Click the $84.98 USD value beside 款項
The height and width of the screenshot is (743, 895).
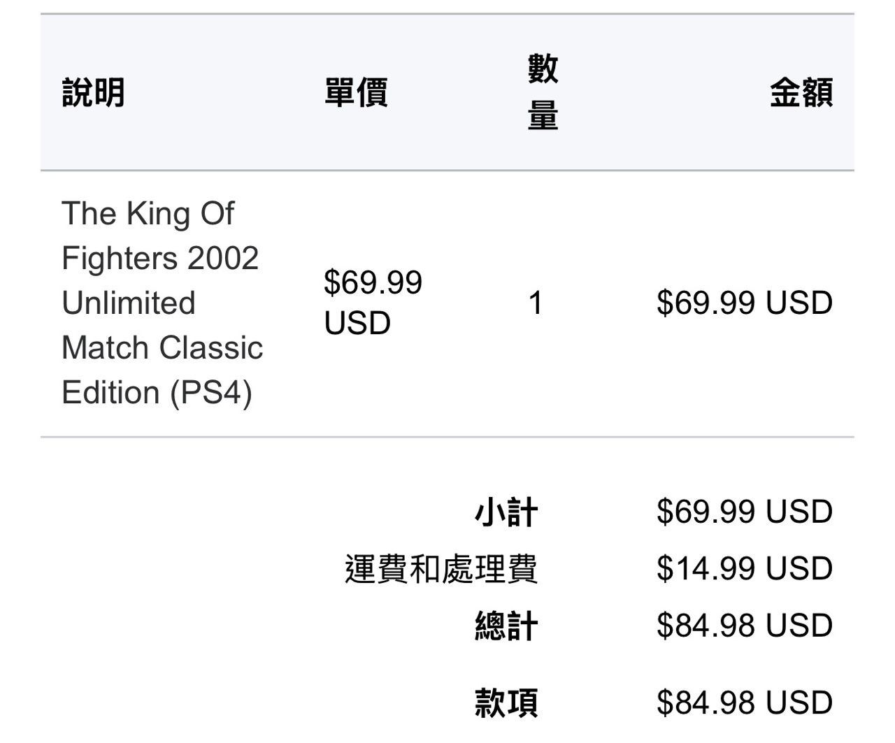point(745,702)
